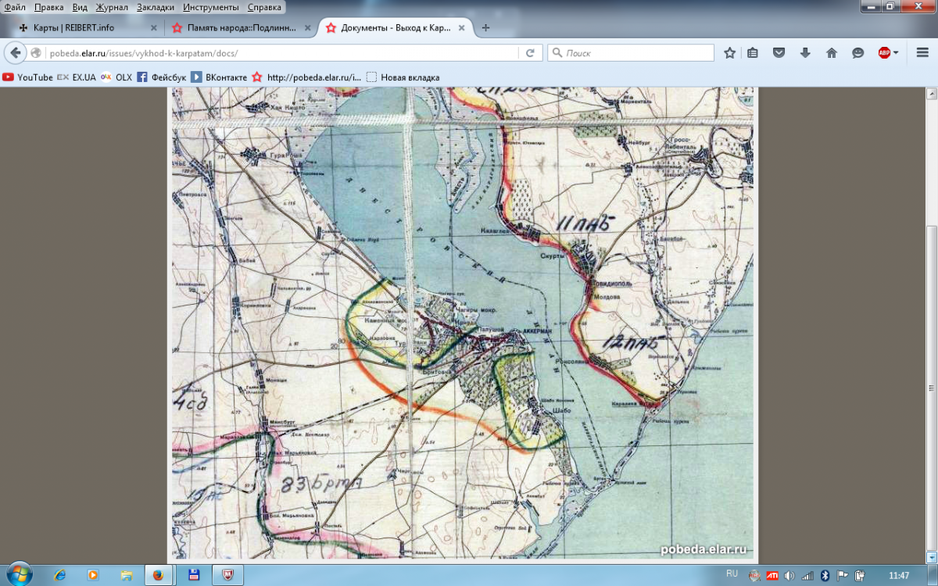Open the Вид menu
Viewport: 938px width, 586px height.
click(x=80, y=7)
